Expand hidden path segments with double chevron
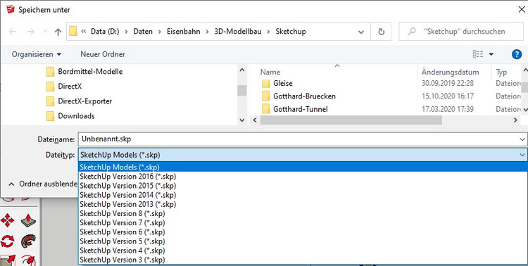Image resolution: width=528 pixels, height=266 pixels. coord(84,31)
